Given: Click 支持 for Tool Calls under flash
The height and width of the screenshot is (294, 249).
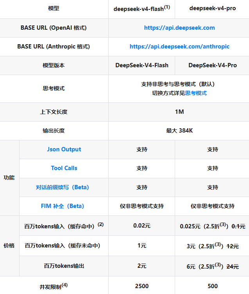Looking at the screenshot, I should tap(142, 168).
